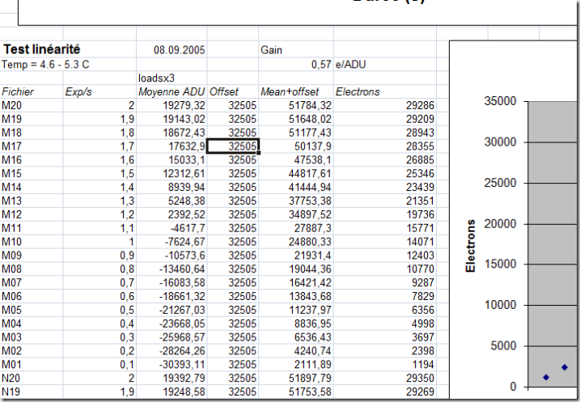Click the gain value cell 0,57
580x402 pixels.
coord(321,64)
